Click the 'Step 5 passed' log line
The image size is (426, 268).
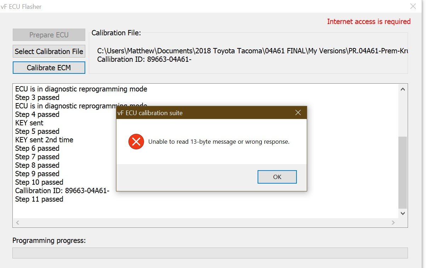tap(37, 131)
